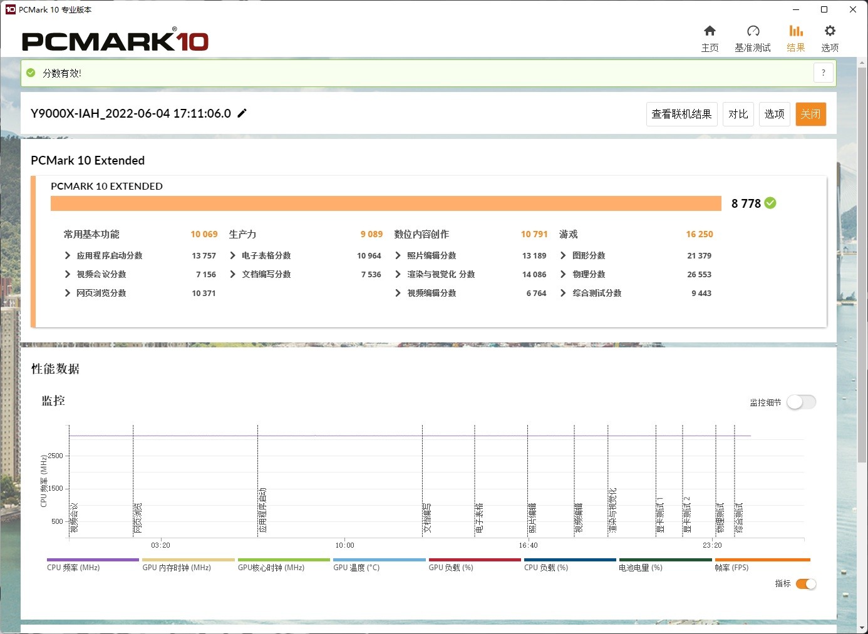Click the orange 关闭 button
Screen dimensions: 868x634
[x=810, y=114]
